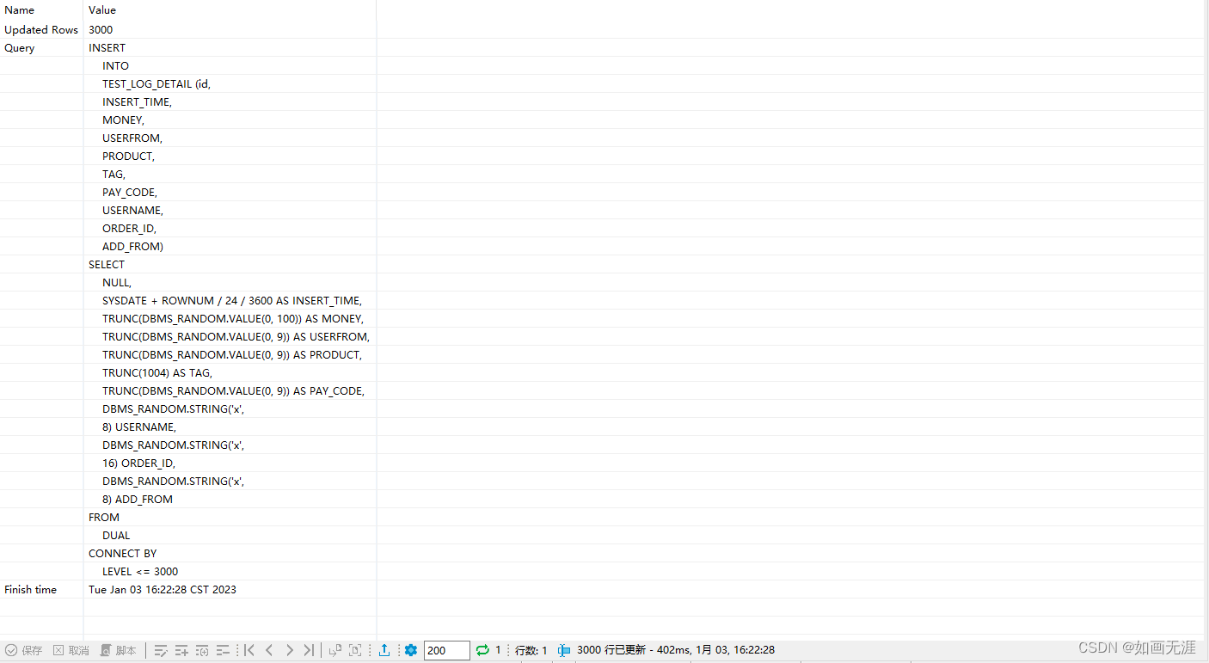
Task: Select the TEST_LOG_DETAIL (id, row
Action: (x=230, y=83)
